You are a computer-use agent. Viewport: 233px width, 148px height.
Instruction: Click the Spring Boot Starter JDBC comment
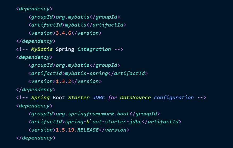[x=111, y=98]
